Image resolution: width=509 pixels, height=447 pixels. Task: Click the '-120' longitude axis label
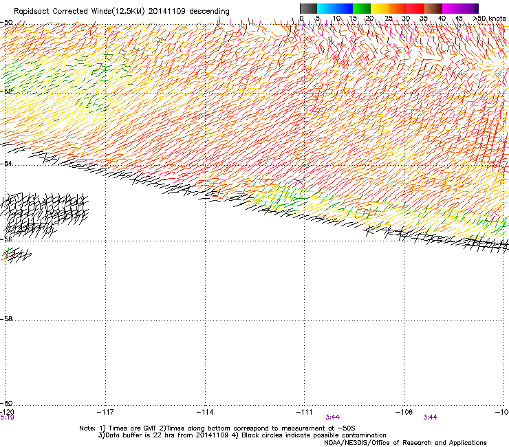[x=7, y=412]
